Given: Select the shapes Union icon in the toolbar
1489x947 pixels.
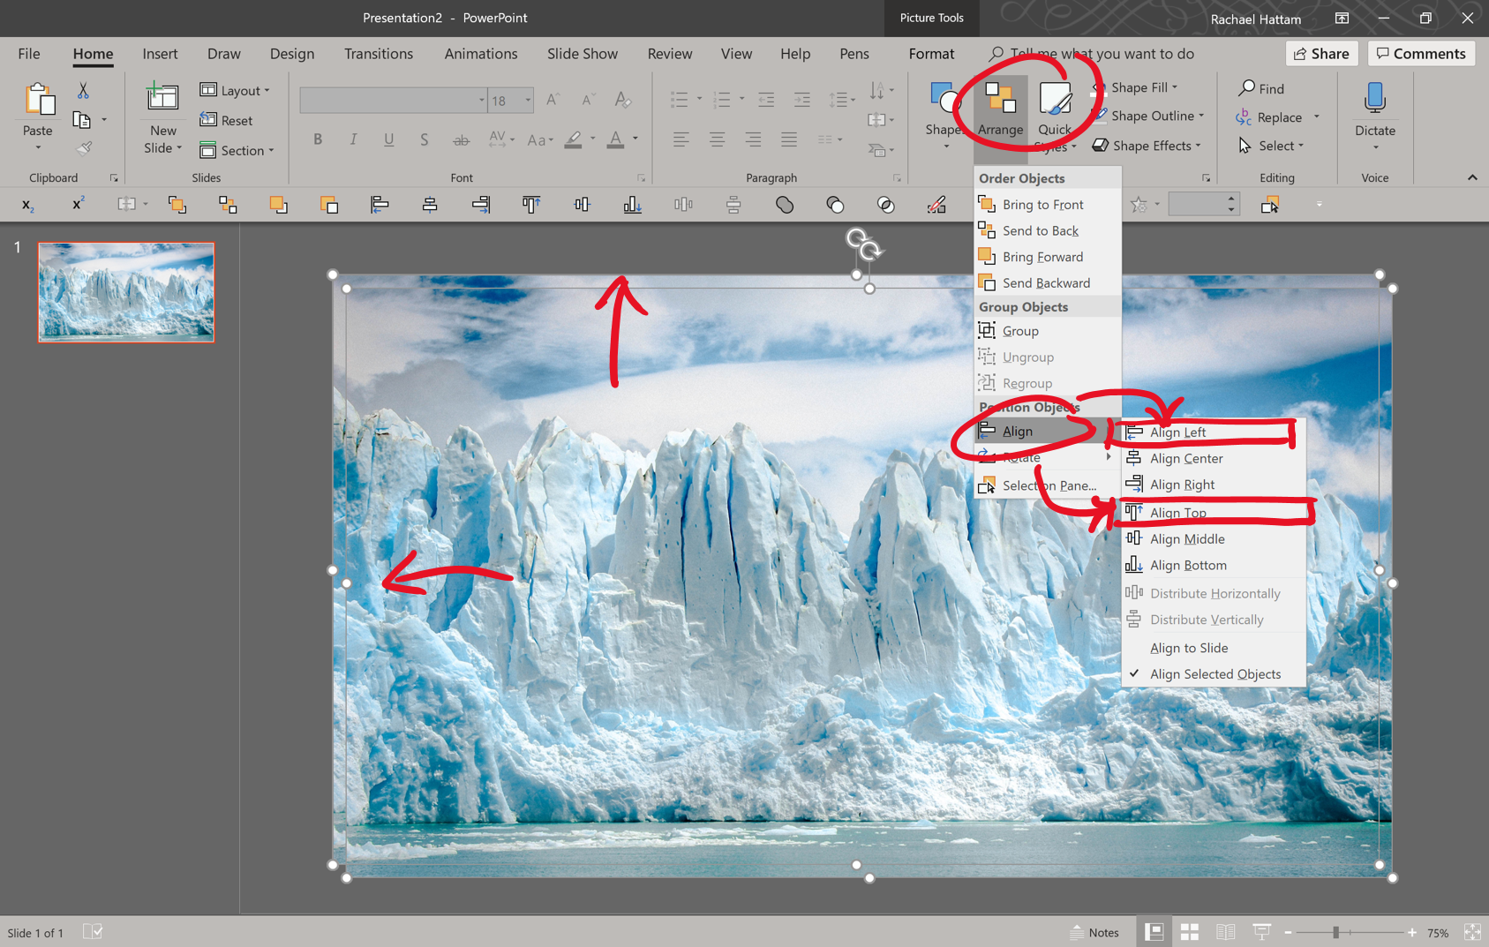Looking at the screenshot, I should pos(783,204).
